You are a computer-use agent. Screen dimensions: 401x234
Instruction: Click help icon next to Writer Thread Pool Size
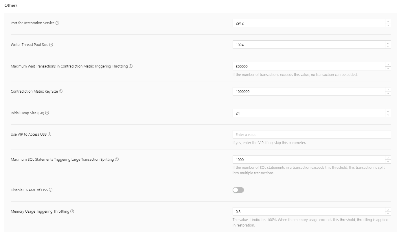(x=51, y=45)
